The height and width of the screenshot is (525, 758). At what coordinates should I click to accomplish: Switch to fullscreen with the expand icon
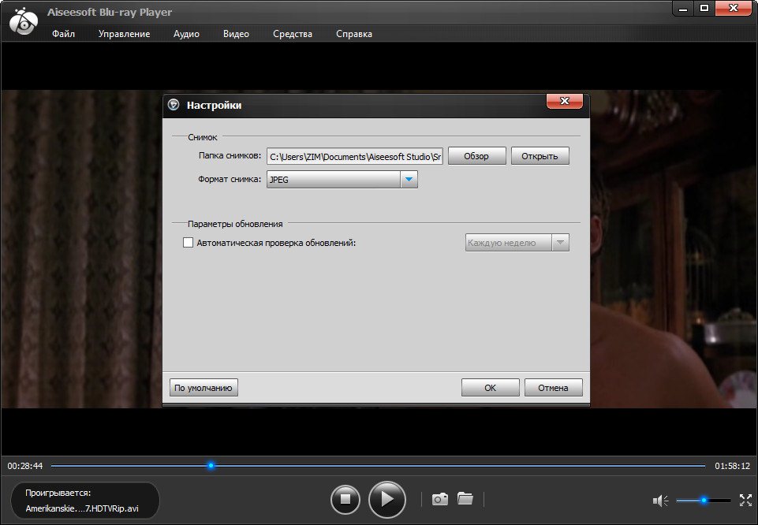coord(745,501)
